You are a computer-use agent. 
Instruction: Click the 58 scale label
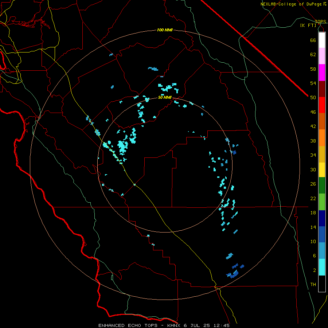(x=313, y=69)
